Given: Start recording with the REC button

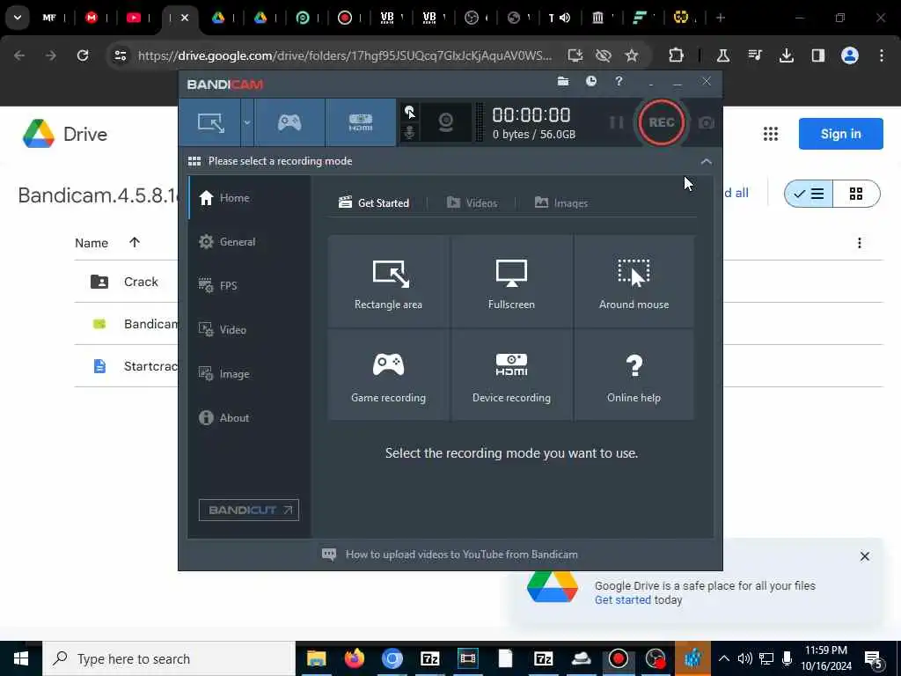Looking at the screenshot, I should pyautogui.click(x=662, y=122).
